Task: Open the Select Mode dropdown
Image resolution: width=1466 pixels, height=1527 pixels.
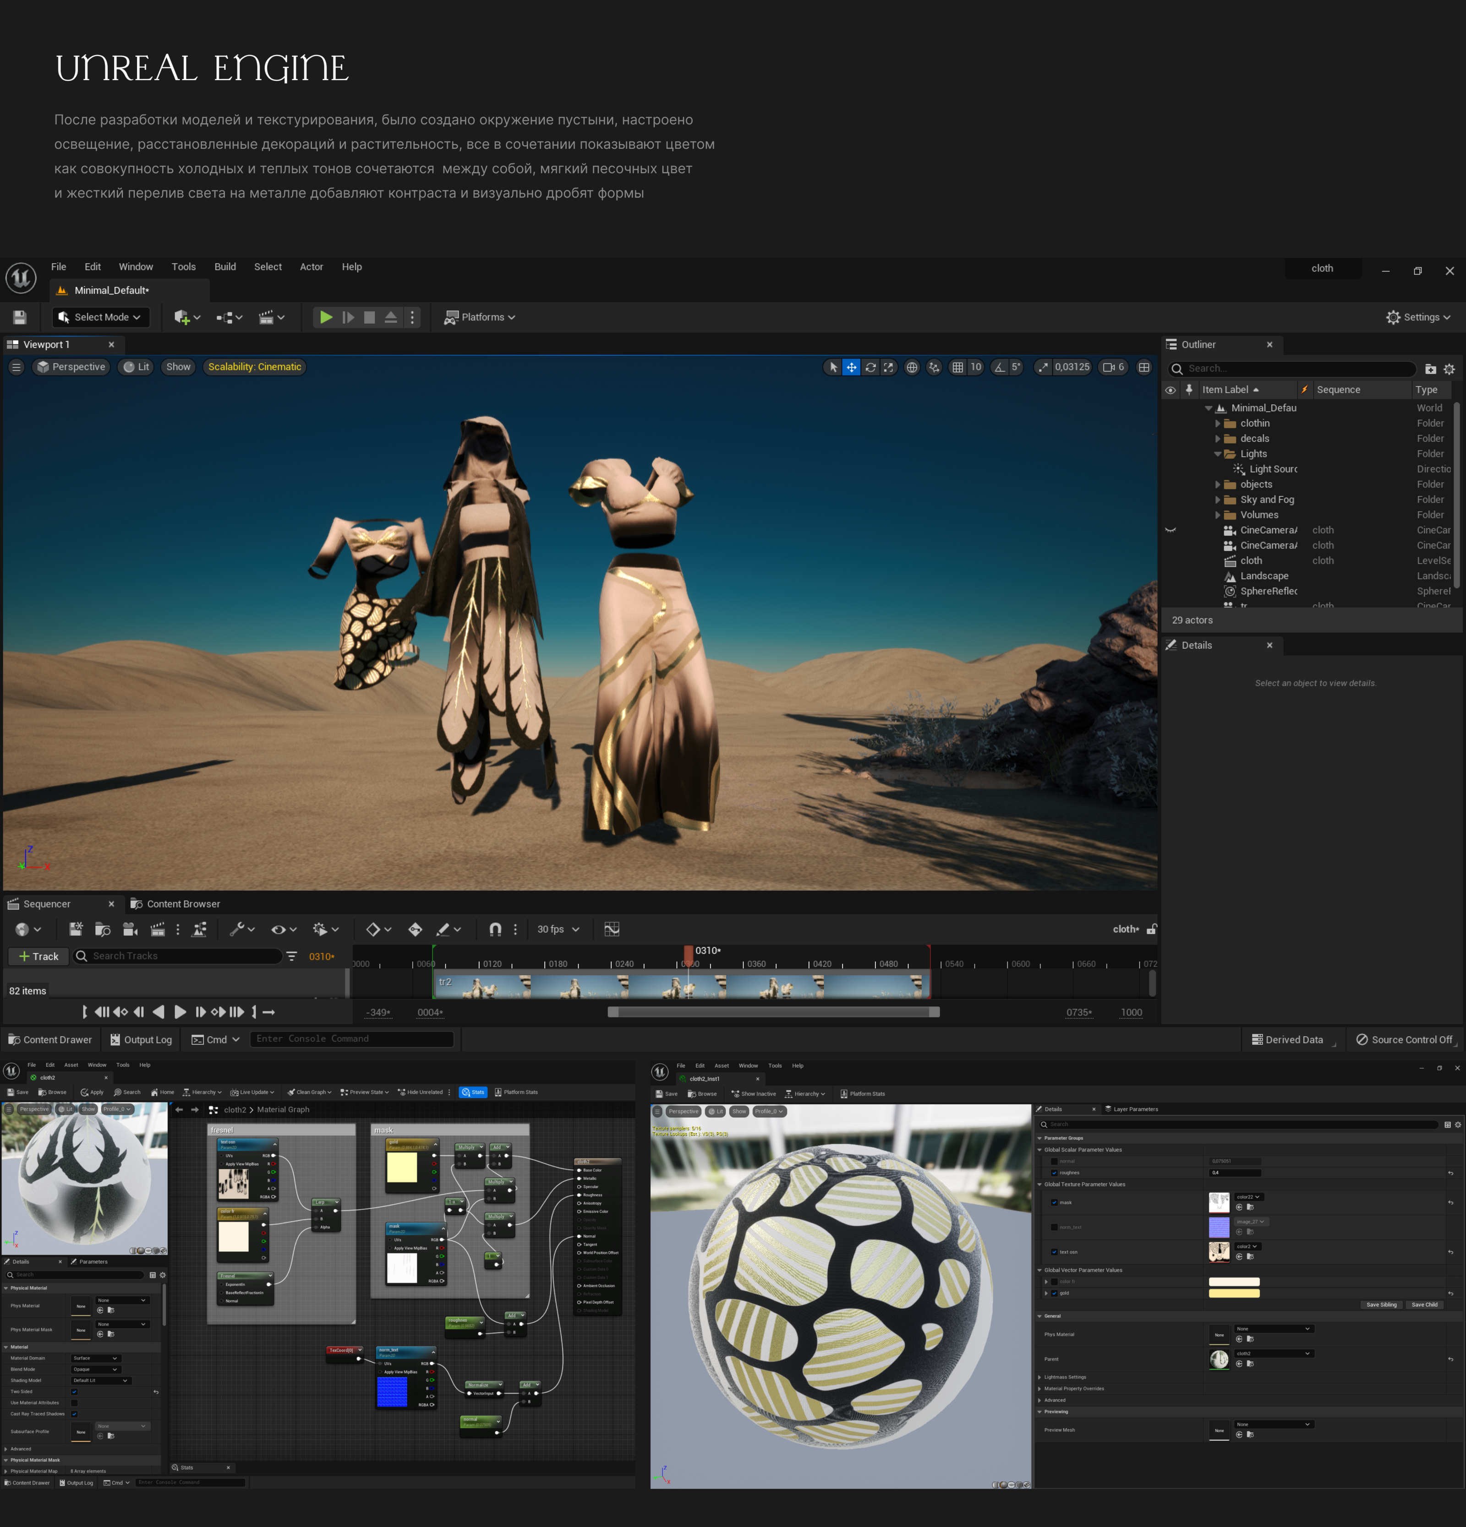Action: [100, 317]
